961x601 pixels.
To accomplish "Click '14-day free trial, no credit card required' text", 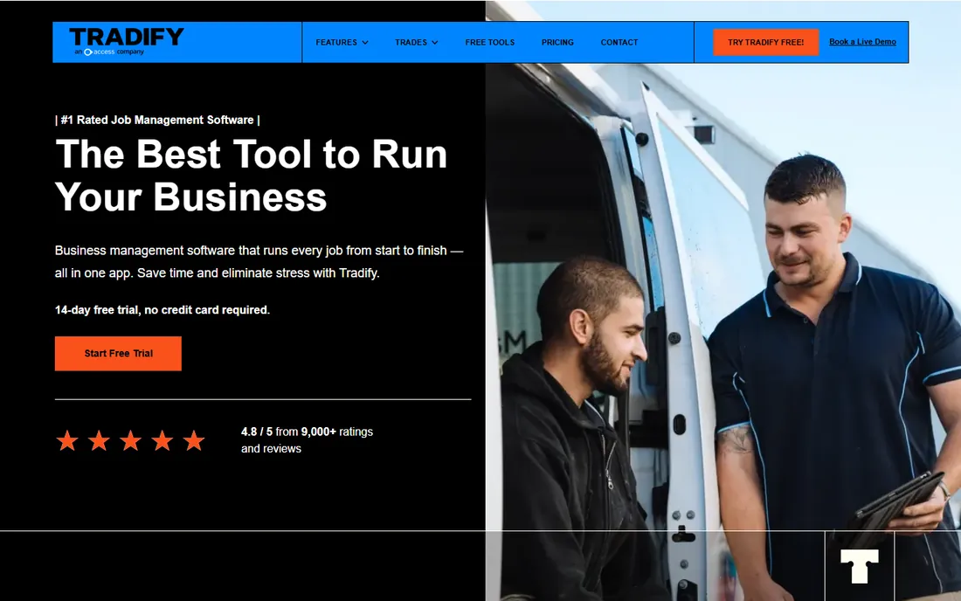I will [x=162, y=310].
